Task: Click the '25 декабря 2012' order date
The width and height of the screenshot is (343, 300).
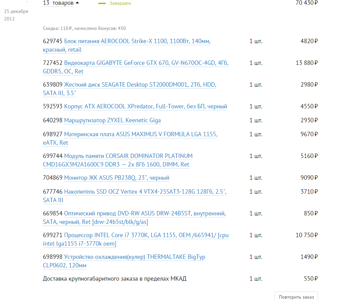Action: tap(16, 15)
